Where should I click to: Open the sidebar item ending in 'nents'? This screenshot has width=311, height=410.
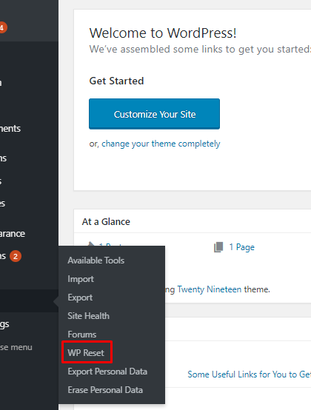(x=10, y=128)
